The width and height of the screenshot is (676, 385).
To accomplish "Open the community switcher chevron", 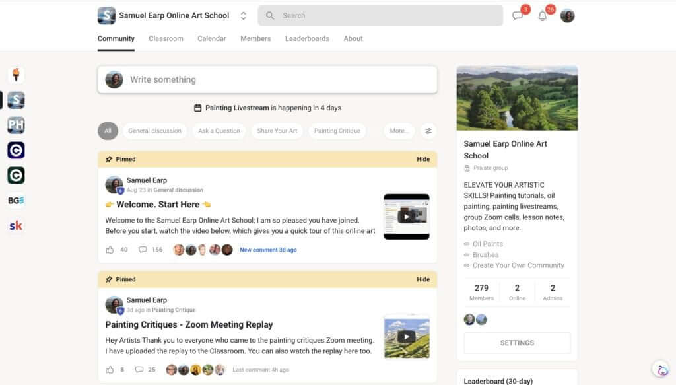I will (242, 15).
